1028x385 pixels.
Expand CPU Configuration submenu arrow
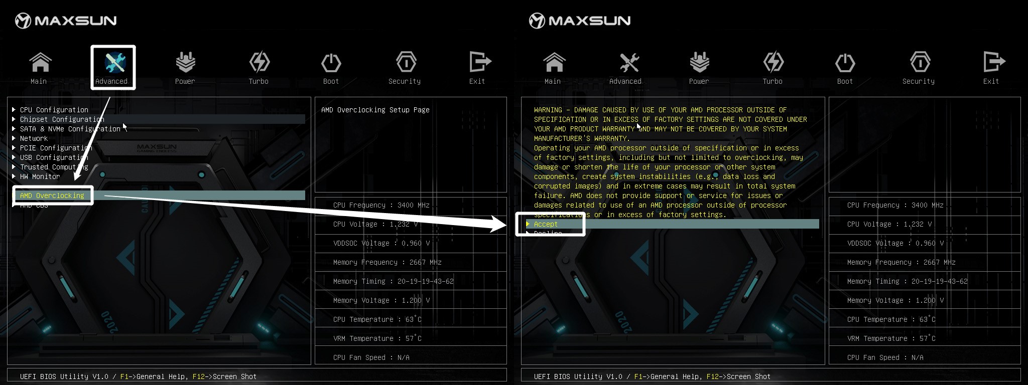pos(14,109)
